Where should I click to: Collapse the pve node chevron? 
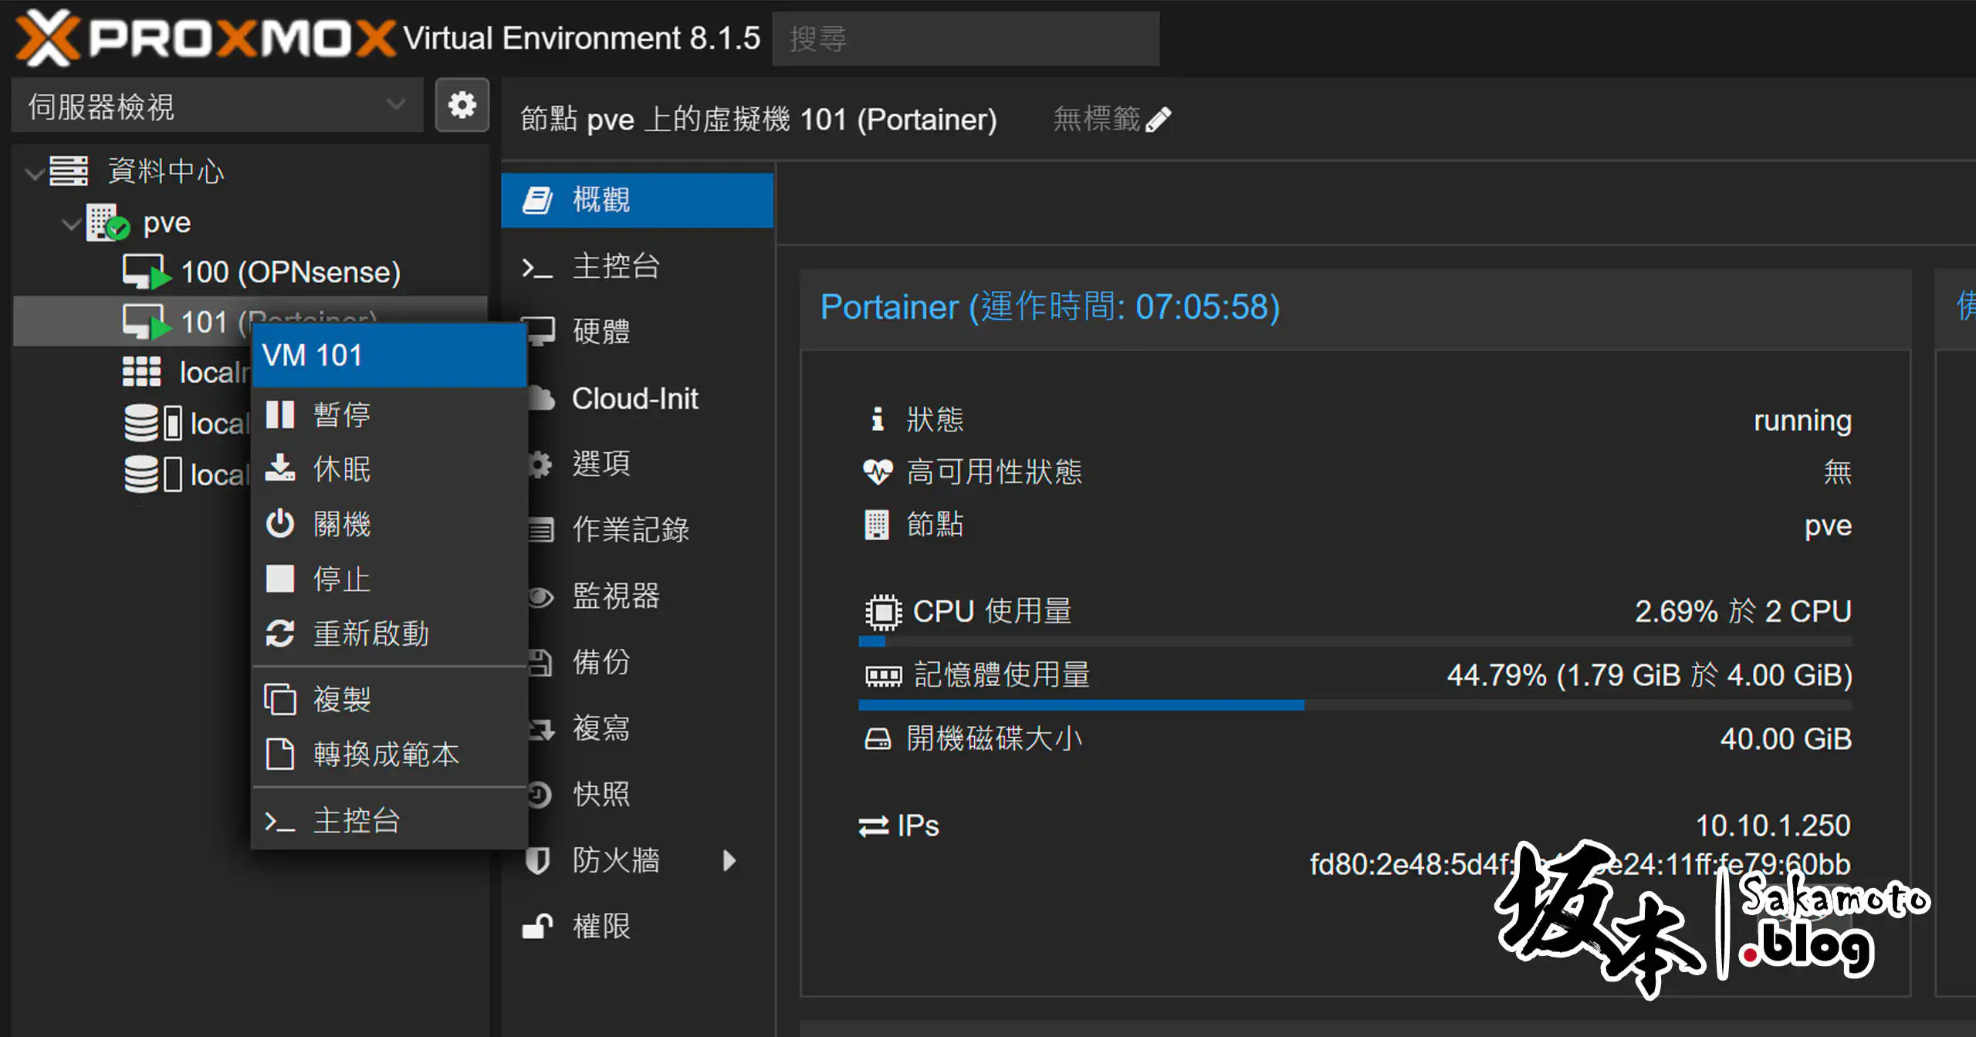coord(71,225)
